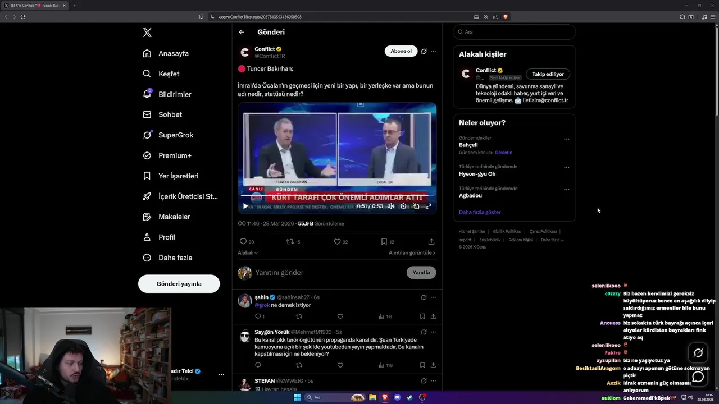
Task: Click the Abone ol button
Action: [401, 51]
